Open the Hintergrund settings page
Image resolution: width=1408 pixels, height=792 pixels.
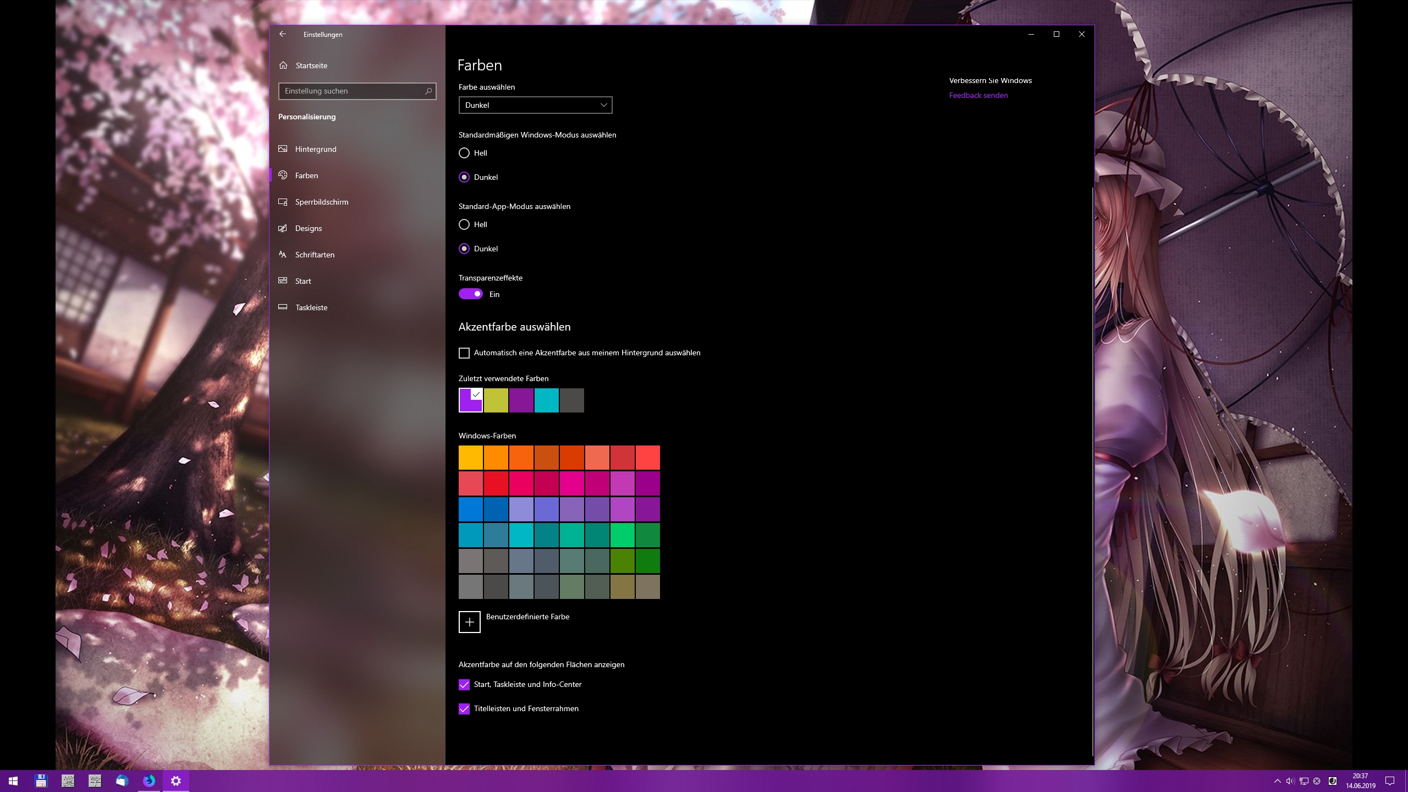[x=316, y=149]
